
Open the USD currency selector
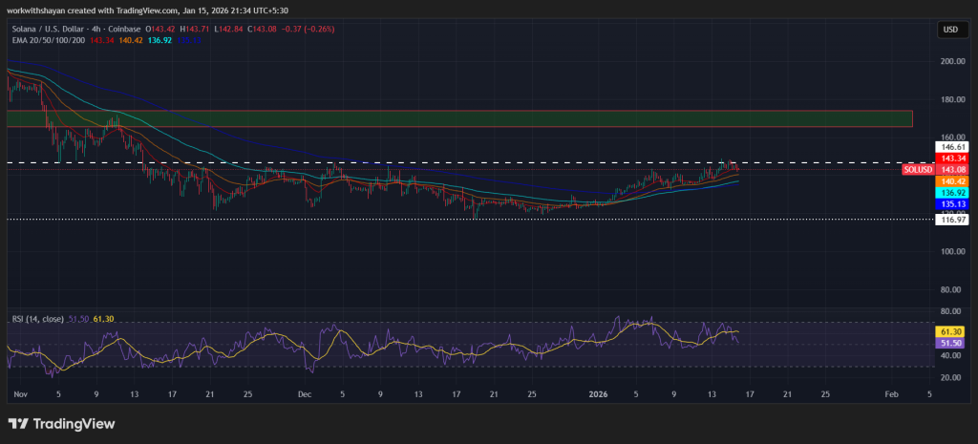[950, 30]
